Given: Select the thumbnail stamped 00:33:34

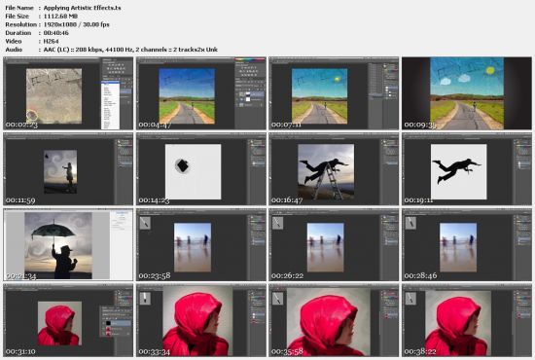Looking at the screenshot, I should (201, 320).
